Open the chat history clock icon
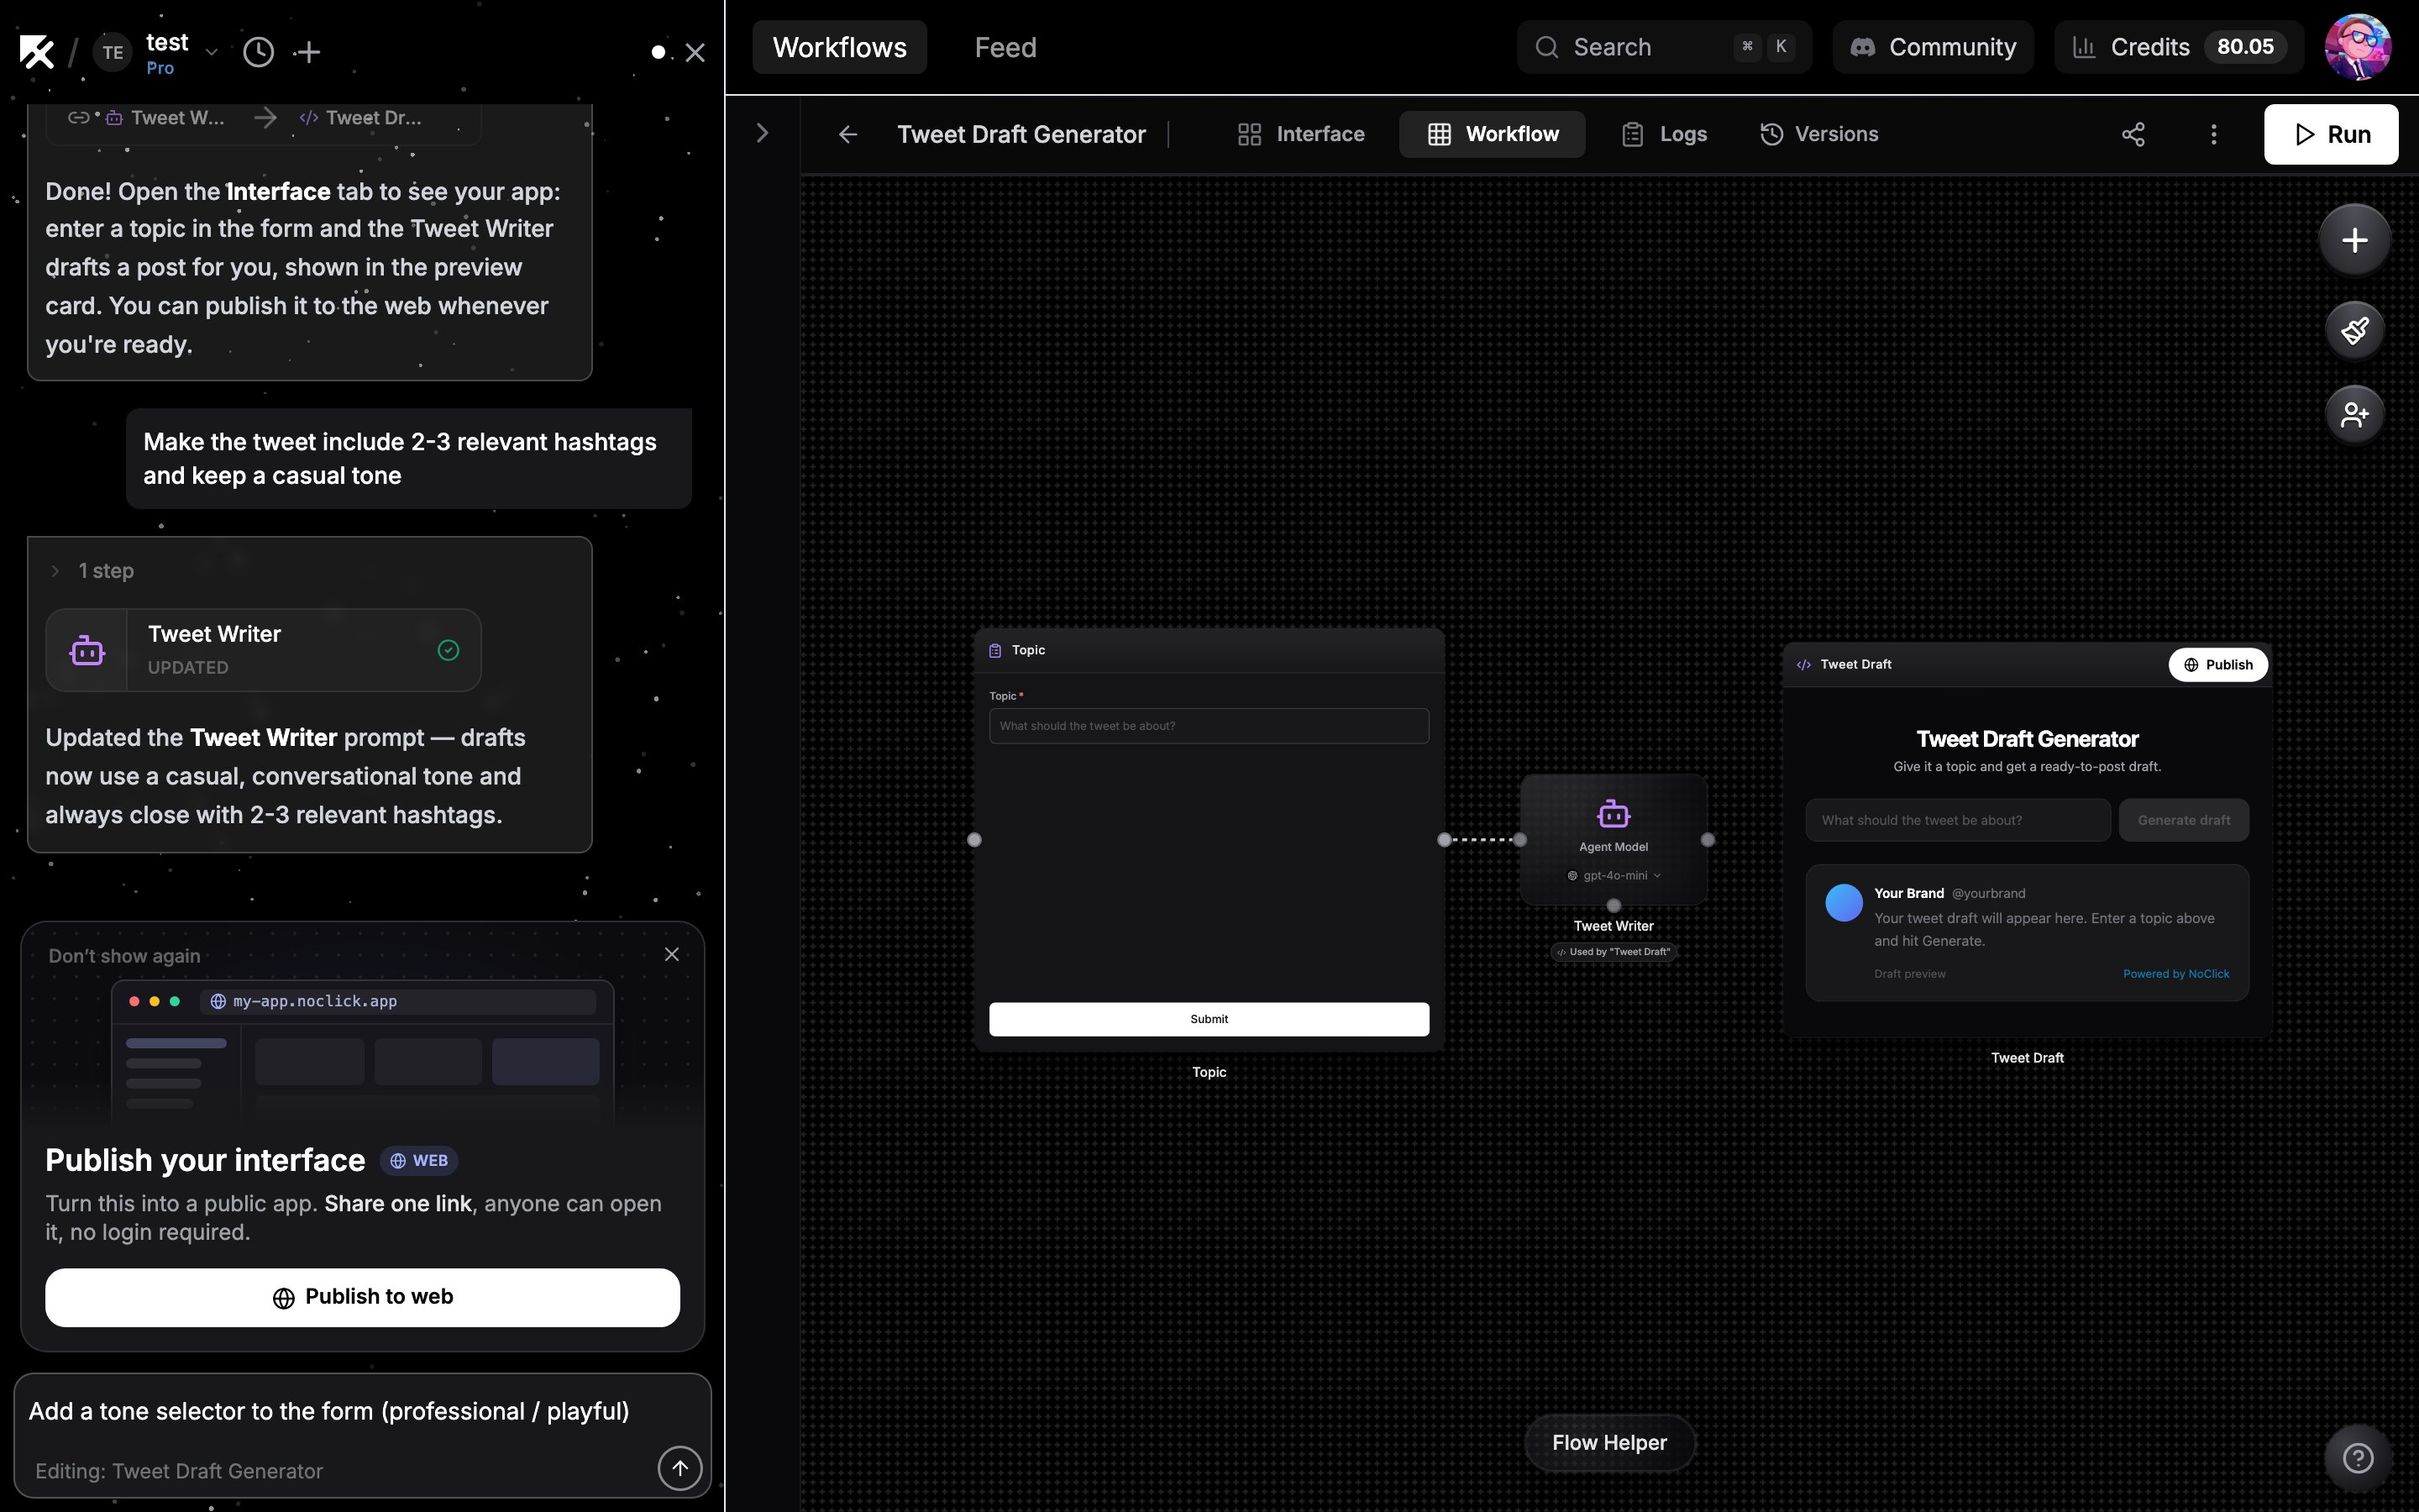Image resolution: width=2419 pixels, height=1512 pixels. [258, 52]
